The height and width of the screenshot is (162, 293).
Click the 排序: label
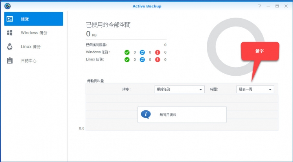pos(127,89)
